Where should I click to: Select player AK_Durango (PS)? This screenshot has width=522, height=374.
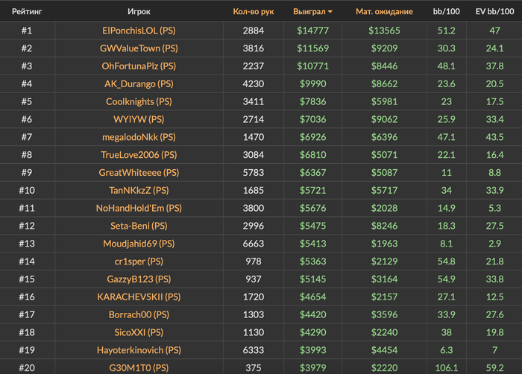tap(139, 84)
